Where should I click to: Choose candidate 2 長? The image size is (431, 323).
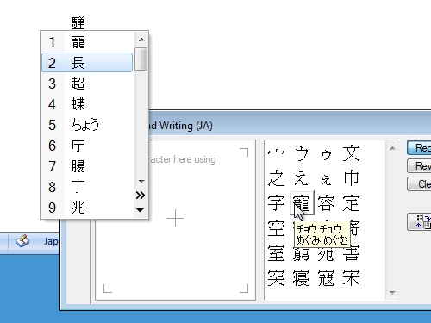(x=87, y=62)
